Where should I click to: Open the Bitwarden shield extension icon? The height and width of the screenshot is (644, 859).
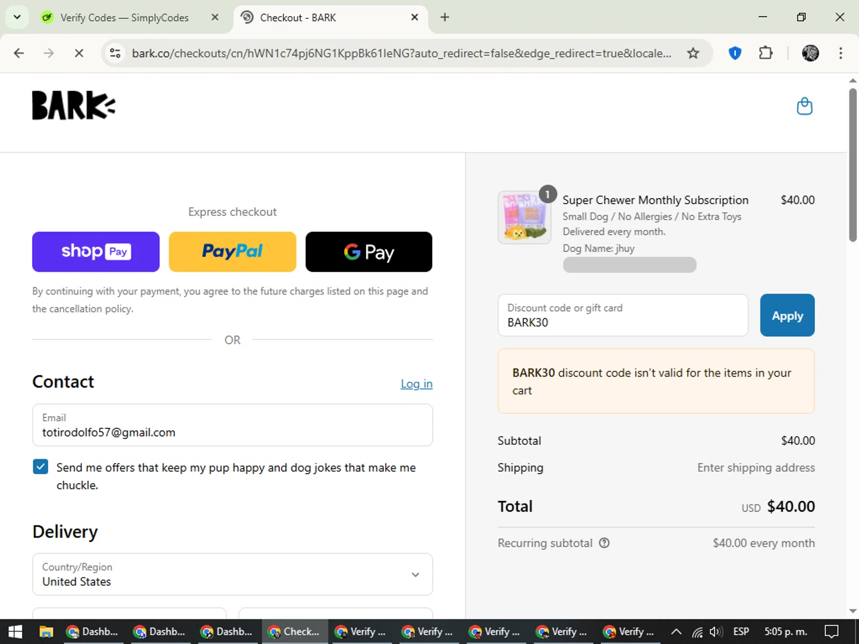point(735,53)
